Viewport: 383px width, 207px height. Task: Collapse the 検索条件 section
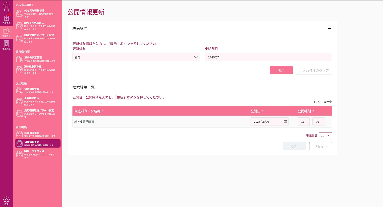pos(330,28)
